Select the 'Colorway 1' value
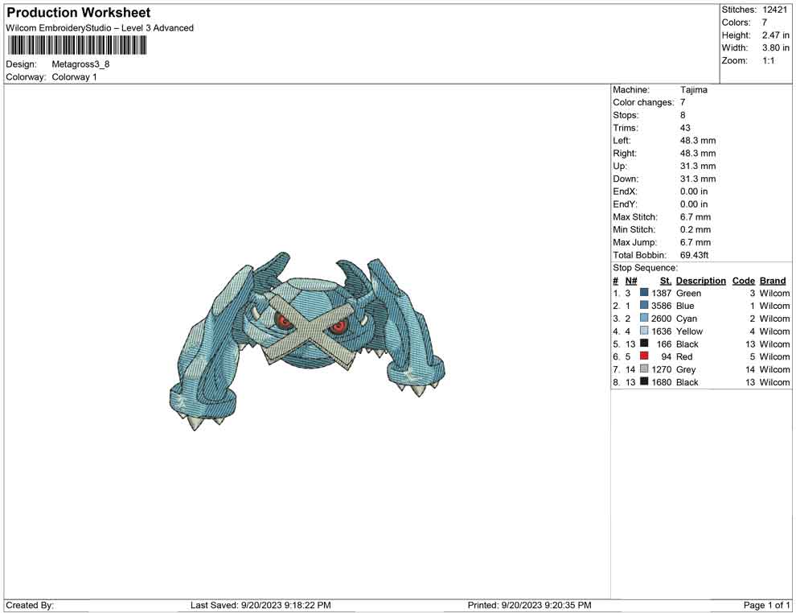 74,77
